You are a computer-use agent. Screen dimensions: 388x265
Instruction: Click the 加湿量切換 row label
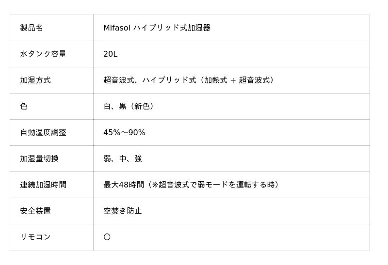pyautogui.click(x=39, y=159)
